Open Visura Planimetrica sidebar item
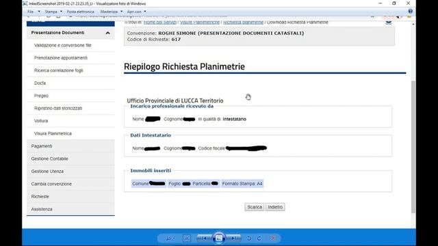Screen dimensions: 438x246 click(53, 134)
